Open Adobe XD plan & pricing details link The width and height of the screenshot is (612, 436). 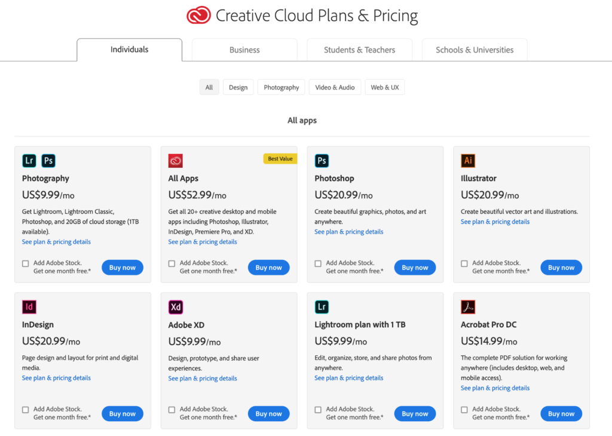pyautogui.click(x=203, y=378)
